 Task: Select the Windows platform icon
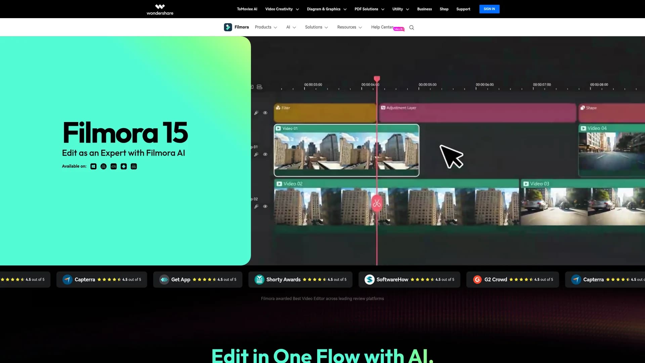pyautogui.click(x=93, y=166)
